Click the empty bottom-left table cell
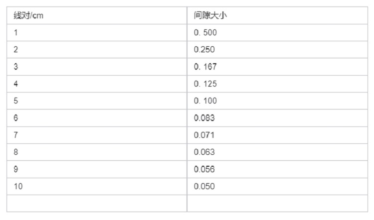374x220 pixels. (x=97, y=203)
